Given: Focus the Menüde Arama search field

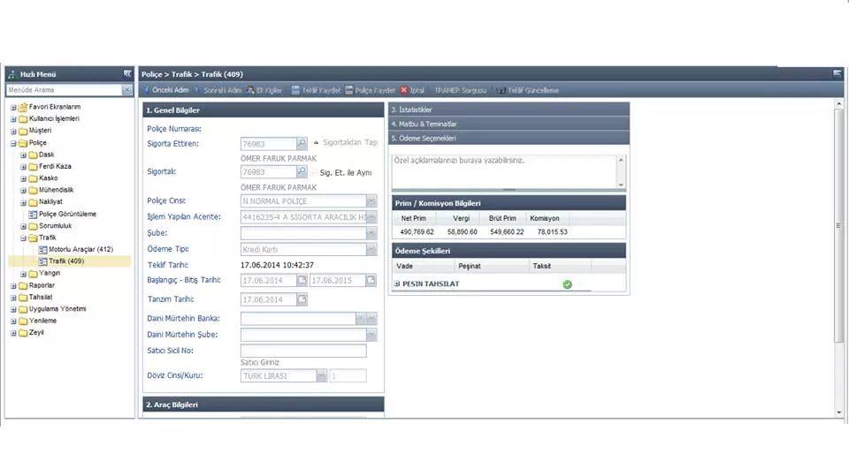Looking at the screenshot, I should (65, 90).
